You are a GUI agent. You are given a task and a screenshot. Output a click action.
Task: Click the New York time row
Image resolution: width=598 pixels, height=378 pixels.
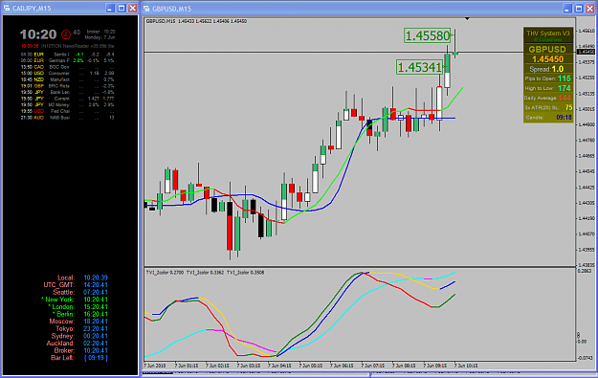point(75,300)
